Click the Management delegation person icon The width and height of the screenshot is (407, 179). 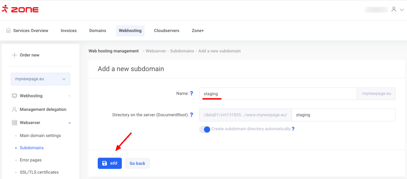[x=14, y=109]
